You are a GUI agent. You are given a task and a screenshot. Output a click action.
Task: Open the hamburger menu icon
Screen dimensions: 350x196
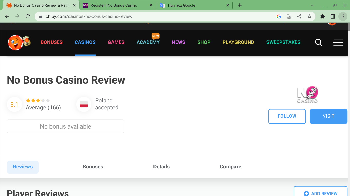(x=338, y=43)
